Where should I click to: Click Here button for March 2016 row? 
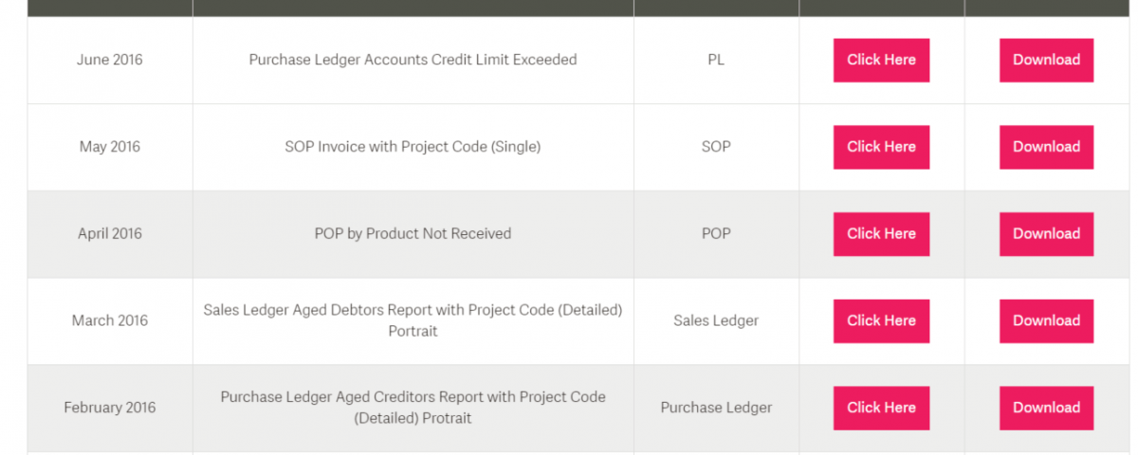[881, 320]
